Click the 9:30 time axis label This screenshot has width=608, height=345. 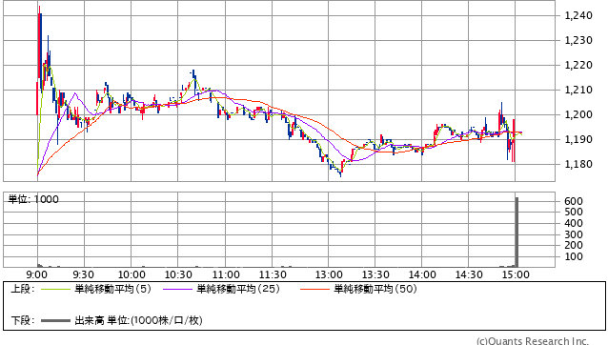[83, 274]
